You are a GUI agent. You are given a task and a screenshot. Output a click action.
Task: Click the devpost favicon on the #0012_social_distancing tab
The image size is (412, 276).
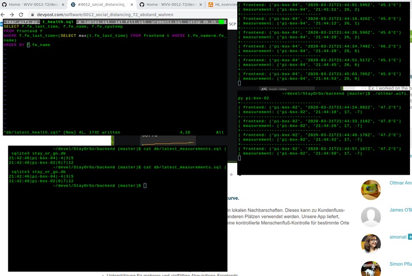coord(73,5)
